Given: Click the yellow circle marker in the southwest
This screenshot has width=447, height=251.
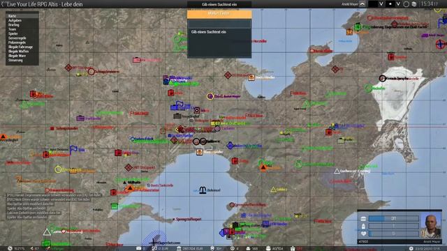Looking at the screenshot, I should (58, 169).
